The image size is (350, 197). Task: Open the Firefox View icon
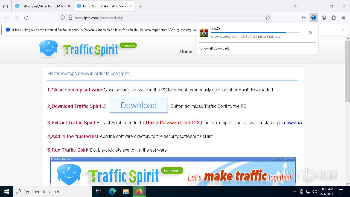click(x=5, y=6)
